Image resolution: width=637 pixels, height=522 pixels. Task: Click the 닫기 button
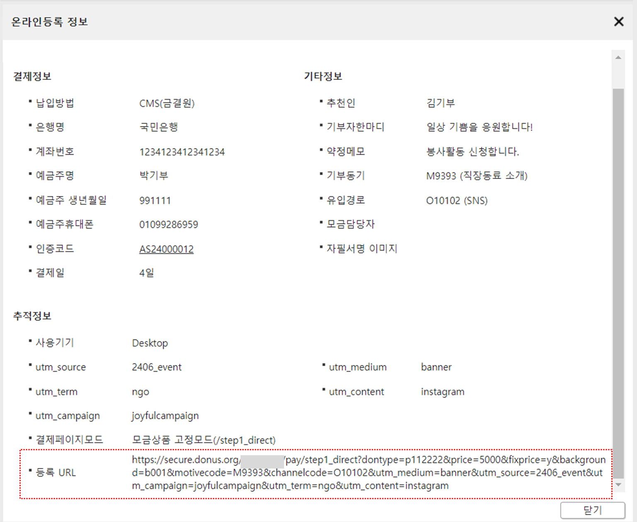click(x=592, y=510)
